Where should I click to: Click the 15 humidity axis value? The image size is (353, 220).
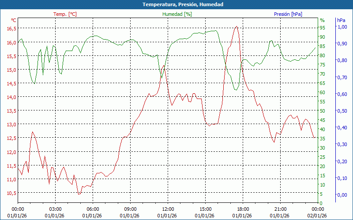click(323, 176)
